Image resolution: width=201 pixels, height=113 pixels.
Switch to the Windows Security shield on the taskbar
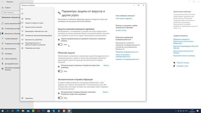click(x=69, y=111)
